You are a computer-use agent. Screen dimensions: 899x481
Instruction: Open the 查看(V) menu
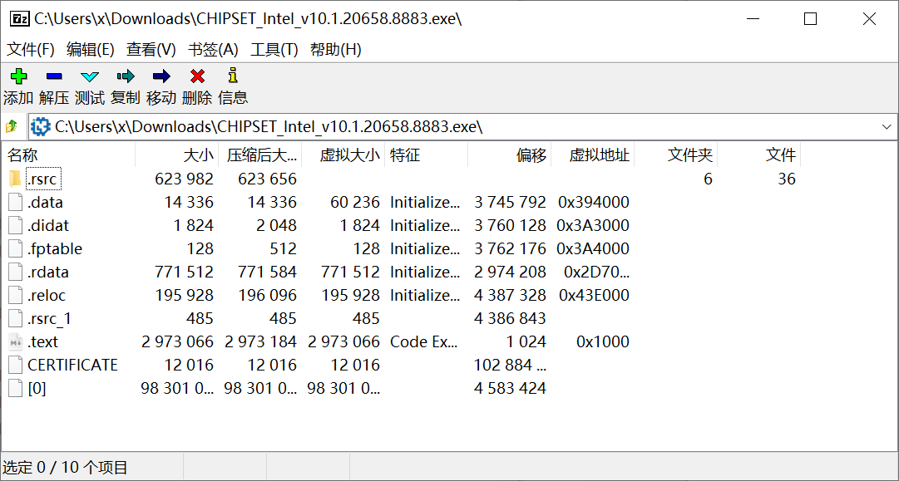point(151,50)
